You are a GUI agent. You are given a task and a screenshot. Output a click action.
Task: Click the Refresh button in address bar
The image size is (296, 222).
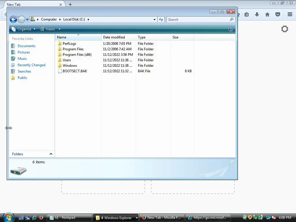tap(161, 19)
